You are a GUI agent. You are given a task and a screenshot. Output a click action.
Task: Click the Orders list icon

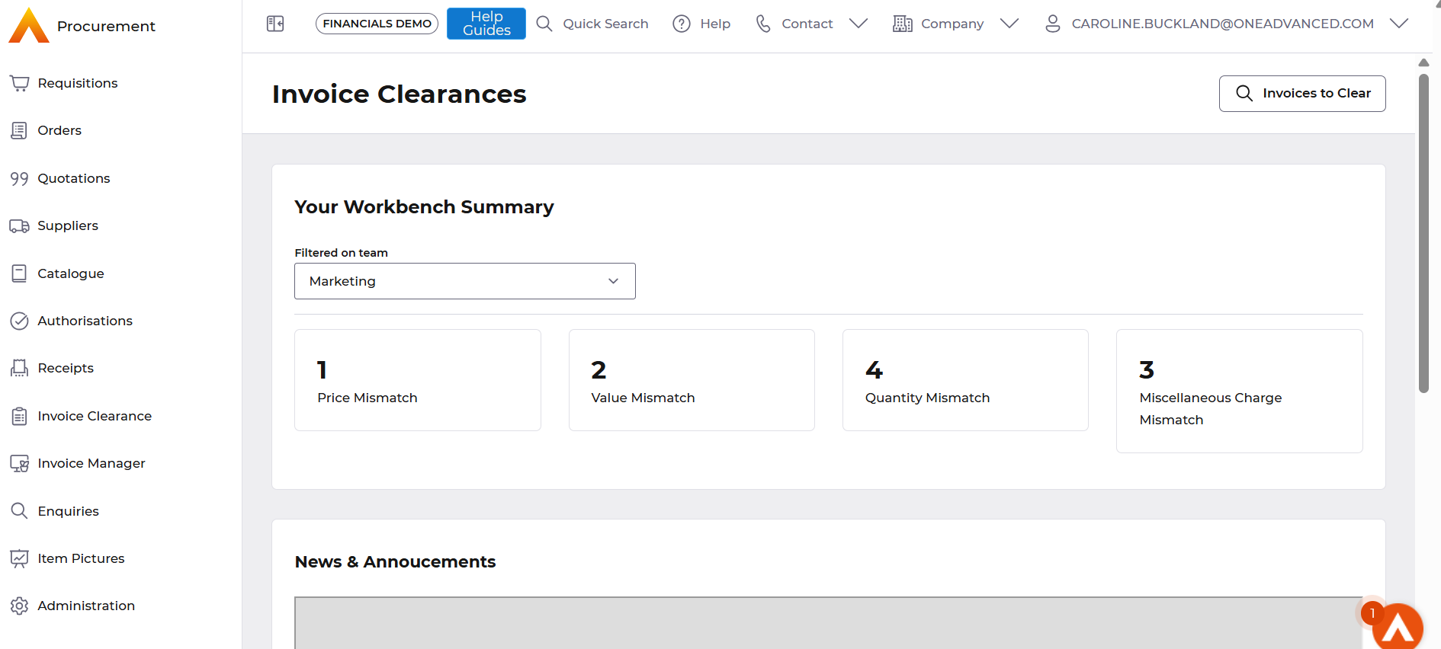[19, 130]
